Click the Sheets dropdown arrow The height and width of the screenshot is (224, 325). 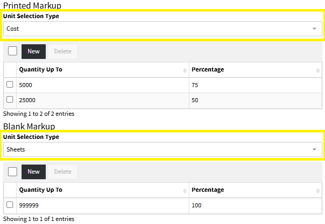point(314,150)
